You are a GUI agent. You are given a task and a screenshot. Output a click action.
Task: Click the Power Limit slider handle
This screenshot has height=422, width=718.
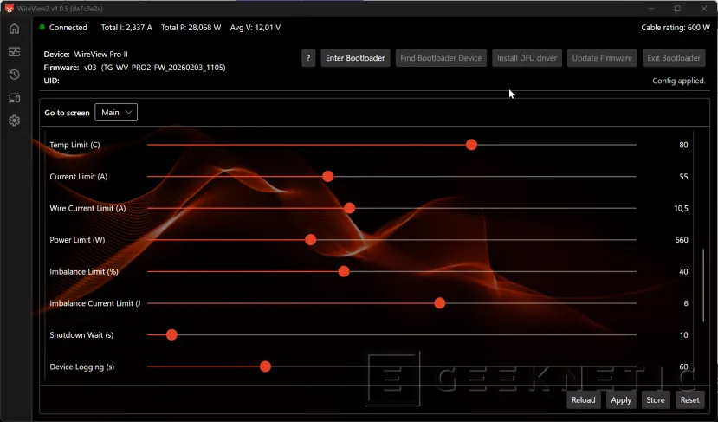pyautogui.click(x=310, y=240)
